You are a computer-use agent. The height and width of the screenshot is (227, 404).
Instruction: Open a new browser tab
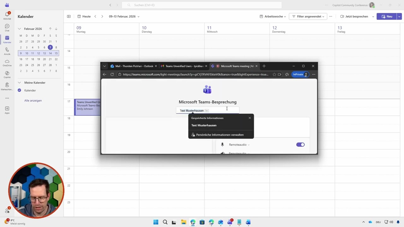pos(264,66)
